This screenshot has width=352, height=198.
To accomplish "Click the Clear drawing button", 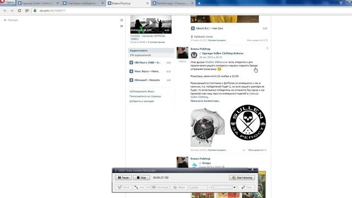I will click(246, 187).
